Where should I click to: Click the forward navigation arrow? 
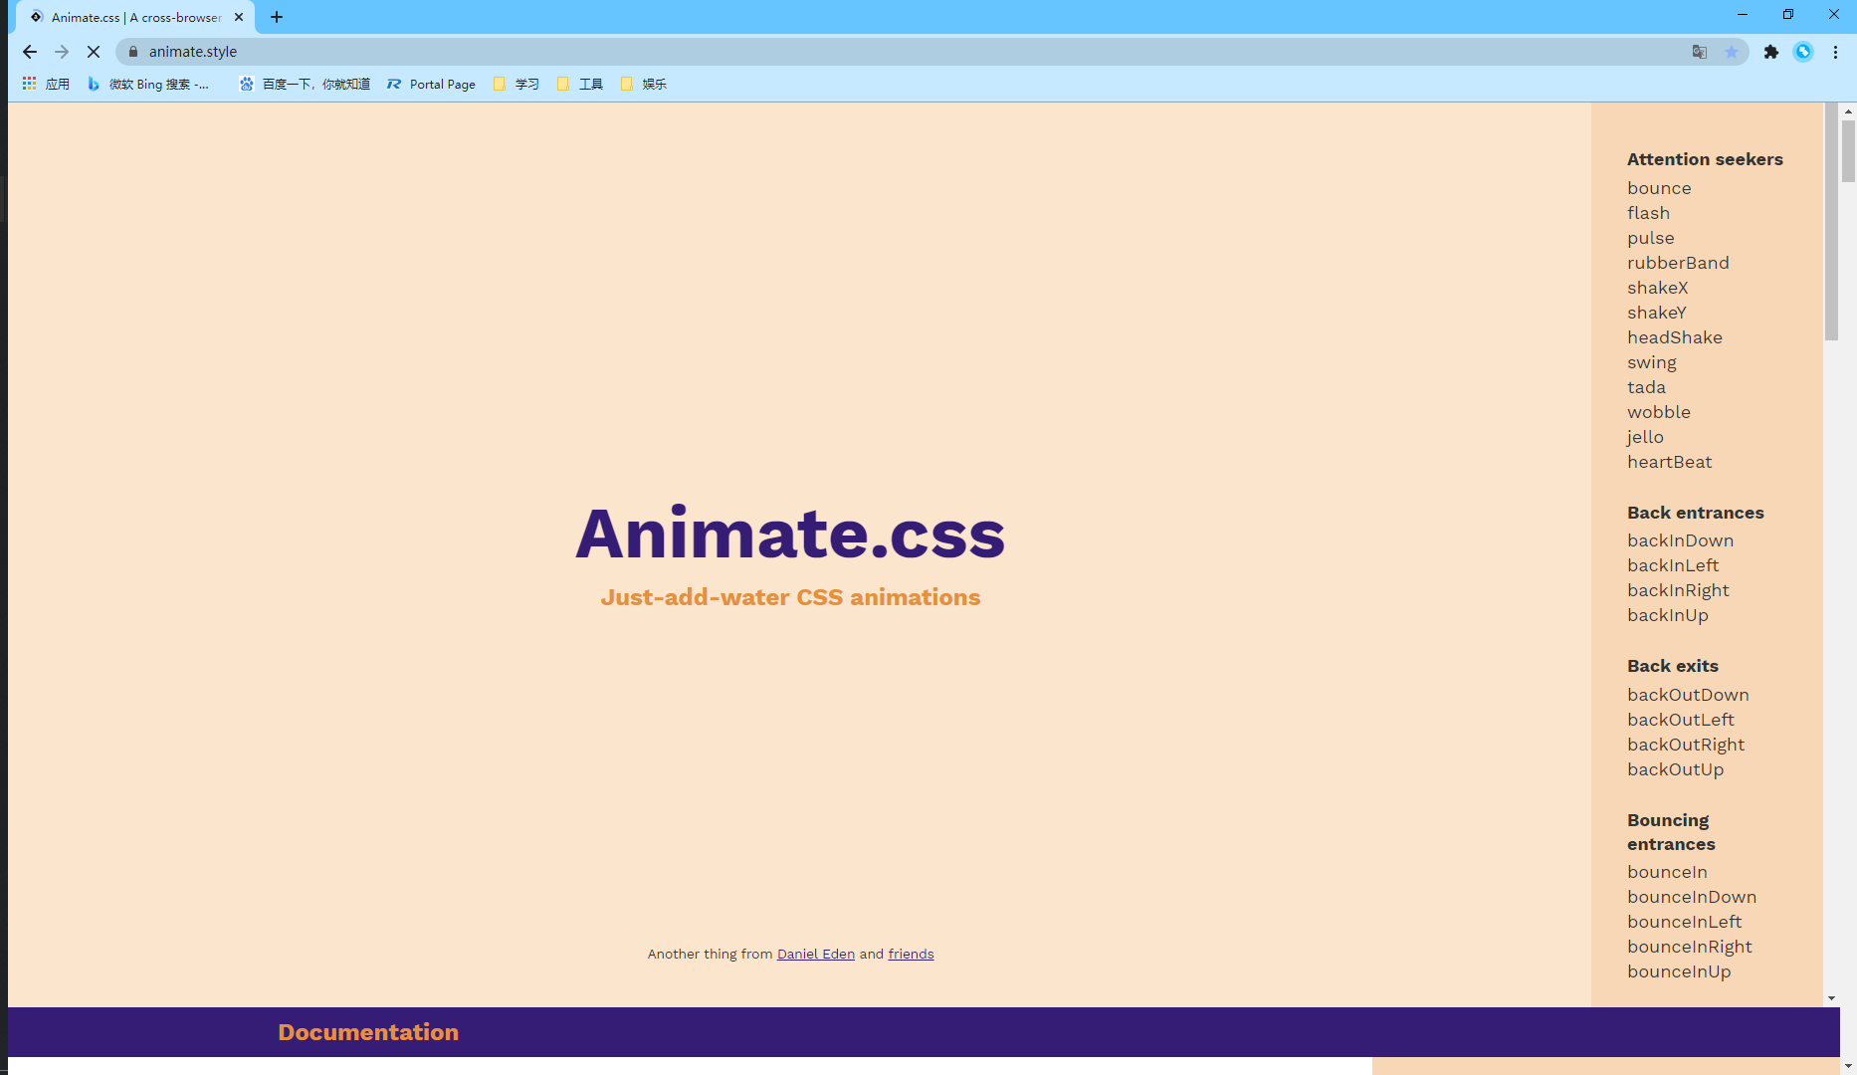[62, 52]
